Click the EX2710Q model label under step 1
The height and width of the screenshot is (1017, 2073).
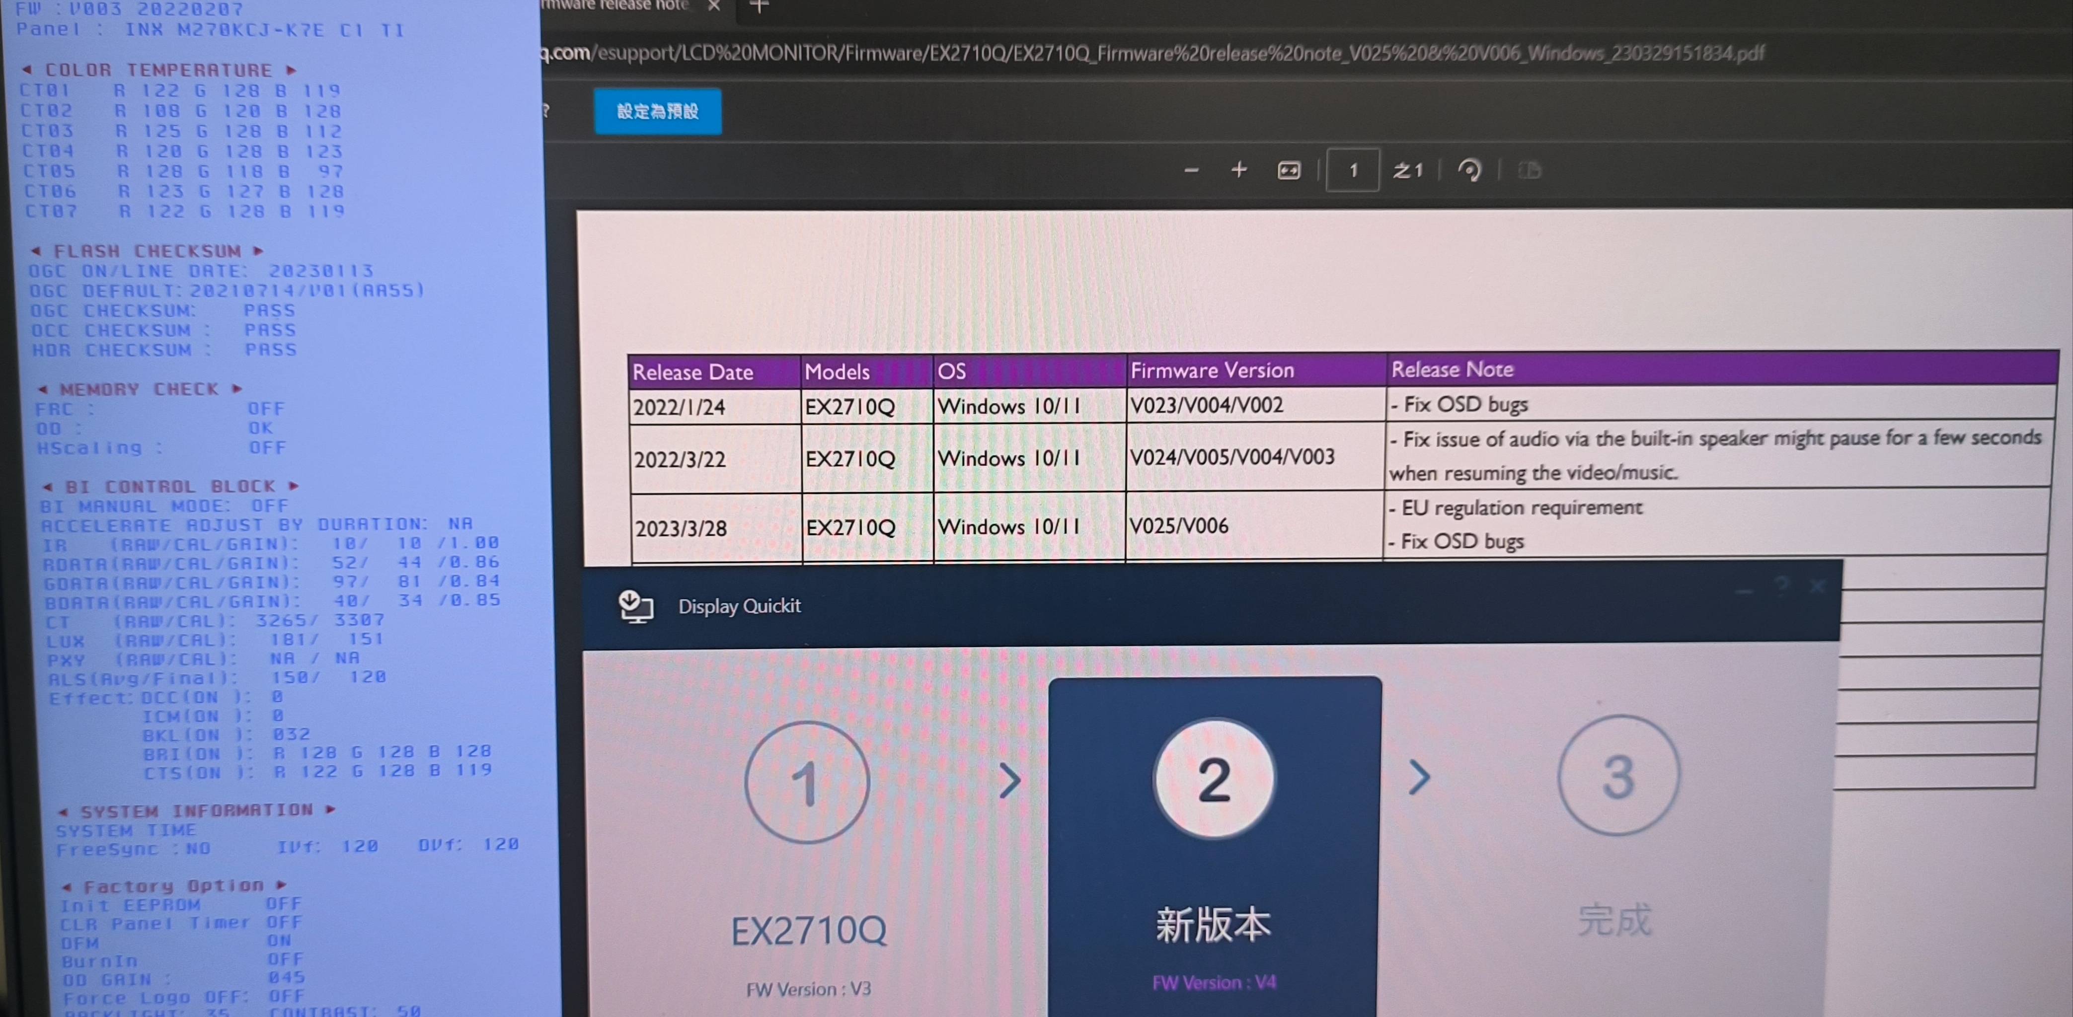pos(808,931)
